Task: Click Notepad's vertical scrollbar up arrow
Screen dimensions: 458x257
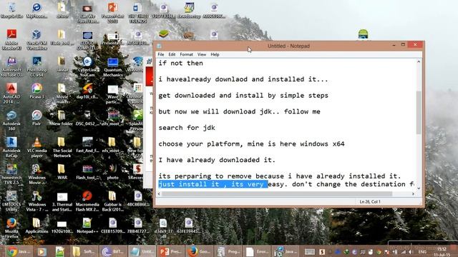Action: click(419, 62)
